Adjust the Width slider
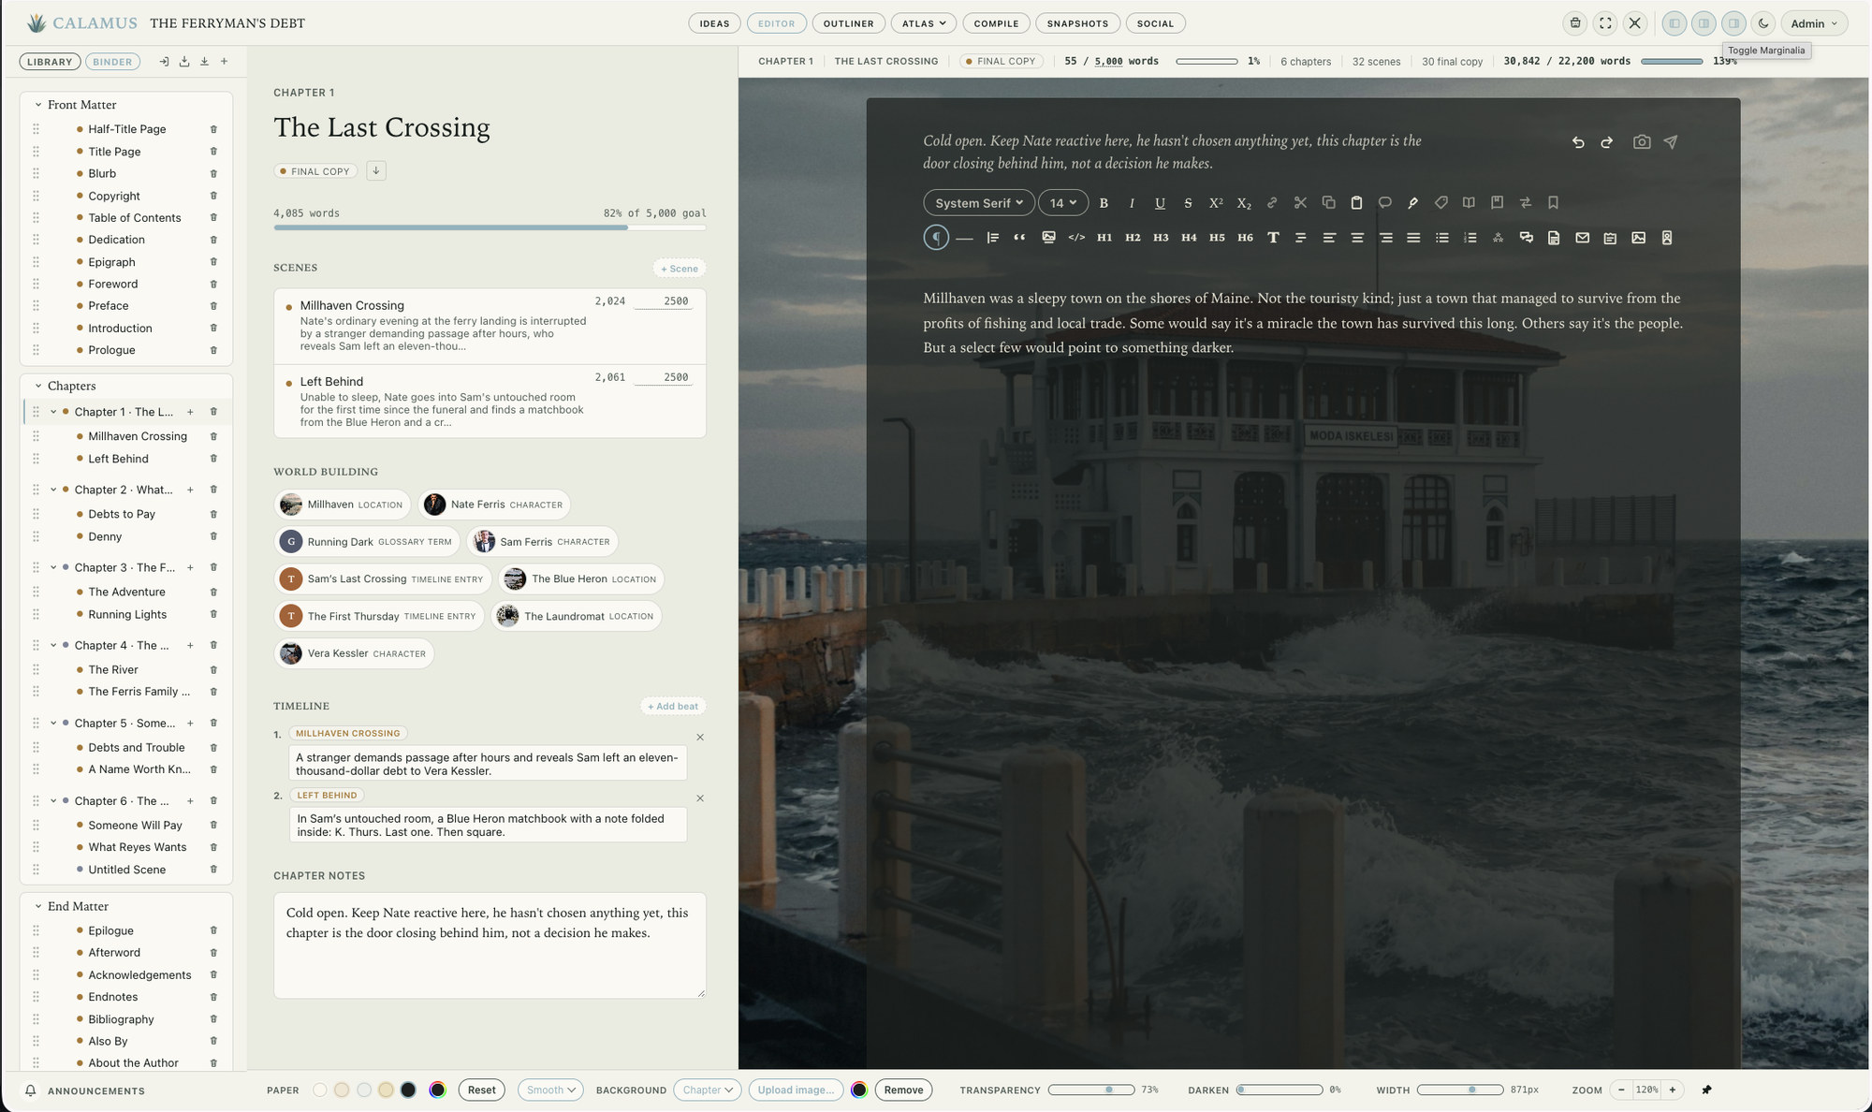This screenshot has height=1112, width=1872. [x=1460, y=1090]
